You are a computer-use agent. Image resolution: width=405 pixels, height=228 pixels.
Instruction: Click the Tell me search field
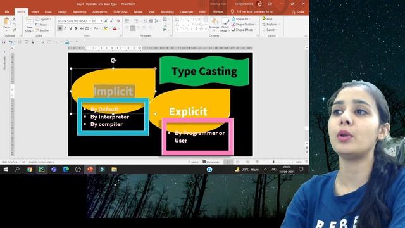click(x=252, y=12)
